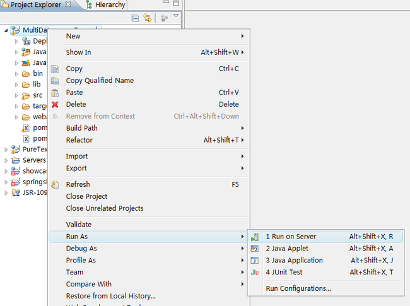Choose Close Unrelated Projects

pos(148,208)
